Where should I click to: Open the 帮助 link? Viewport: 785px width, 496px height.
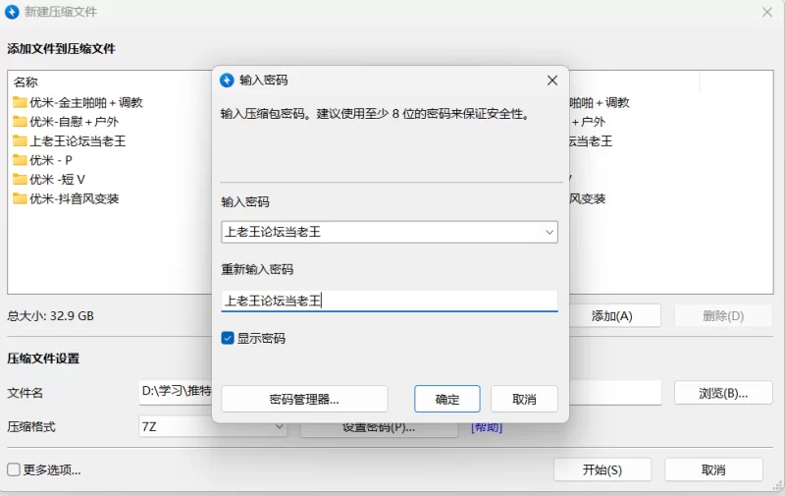pos(487,427)
